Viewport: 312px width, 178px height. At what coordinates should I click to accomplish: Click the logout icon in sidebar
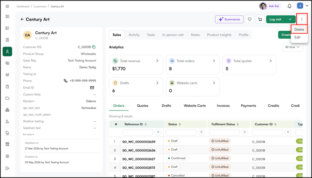[x=7, y=168]
